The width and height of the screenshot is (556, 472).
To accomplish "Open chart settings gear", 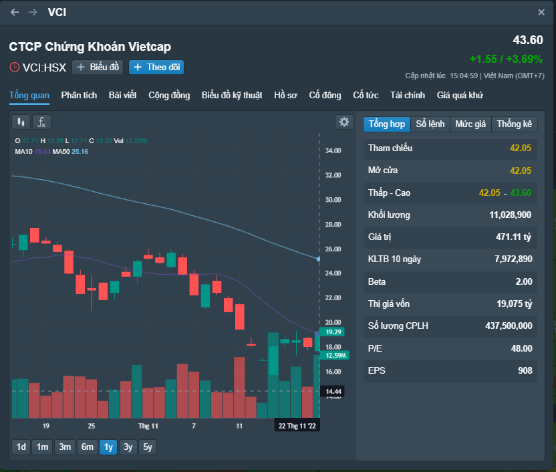I will (x=344, y=122).
